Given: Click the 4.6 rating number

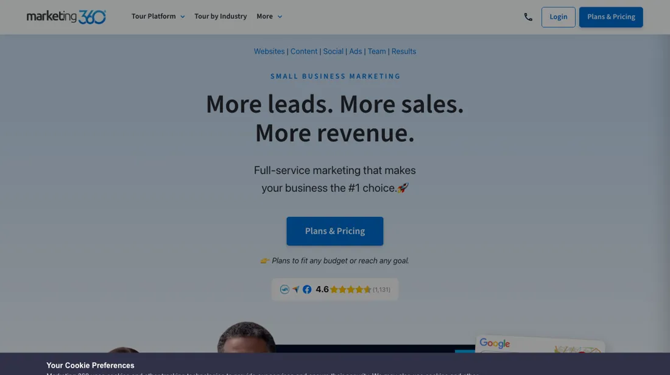Looking at the screenshot, I should pos(322,290).
